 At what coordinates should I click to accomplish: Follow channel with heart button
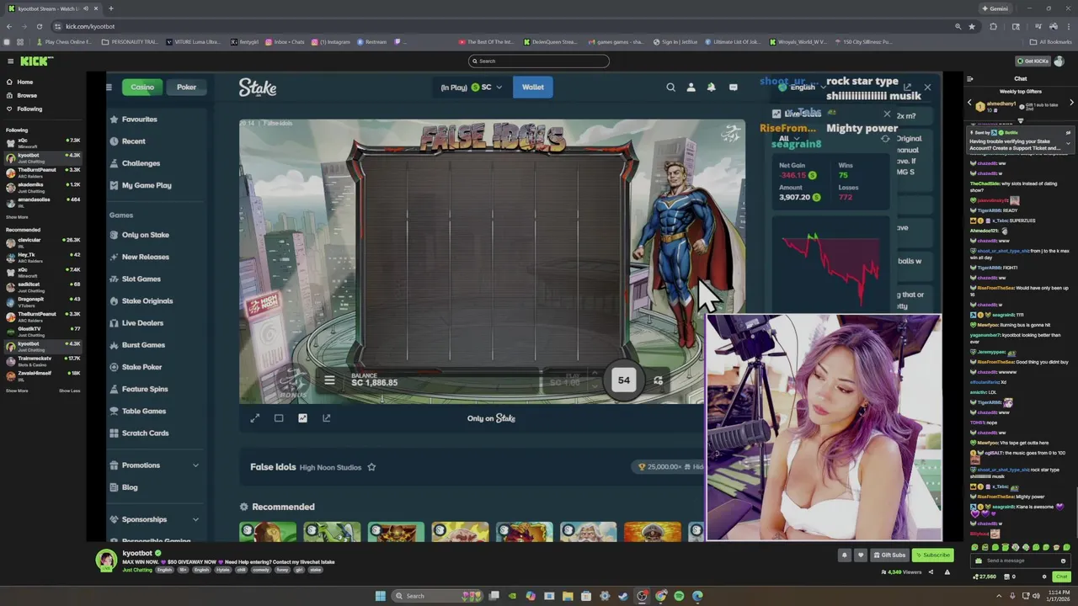pyautogui.click(x=860, y=555)
